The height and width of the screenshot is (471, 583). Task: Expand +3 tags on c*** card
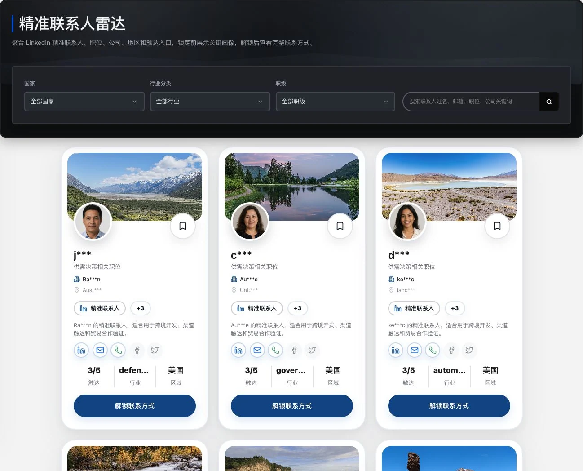[298, 308]
